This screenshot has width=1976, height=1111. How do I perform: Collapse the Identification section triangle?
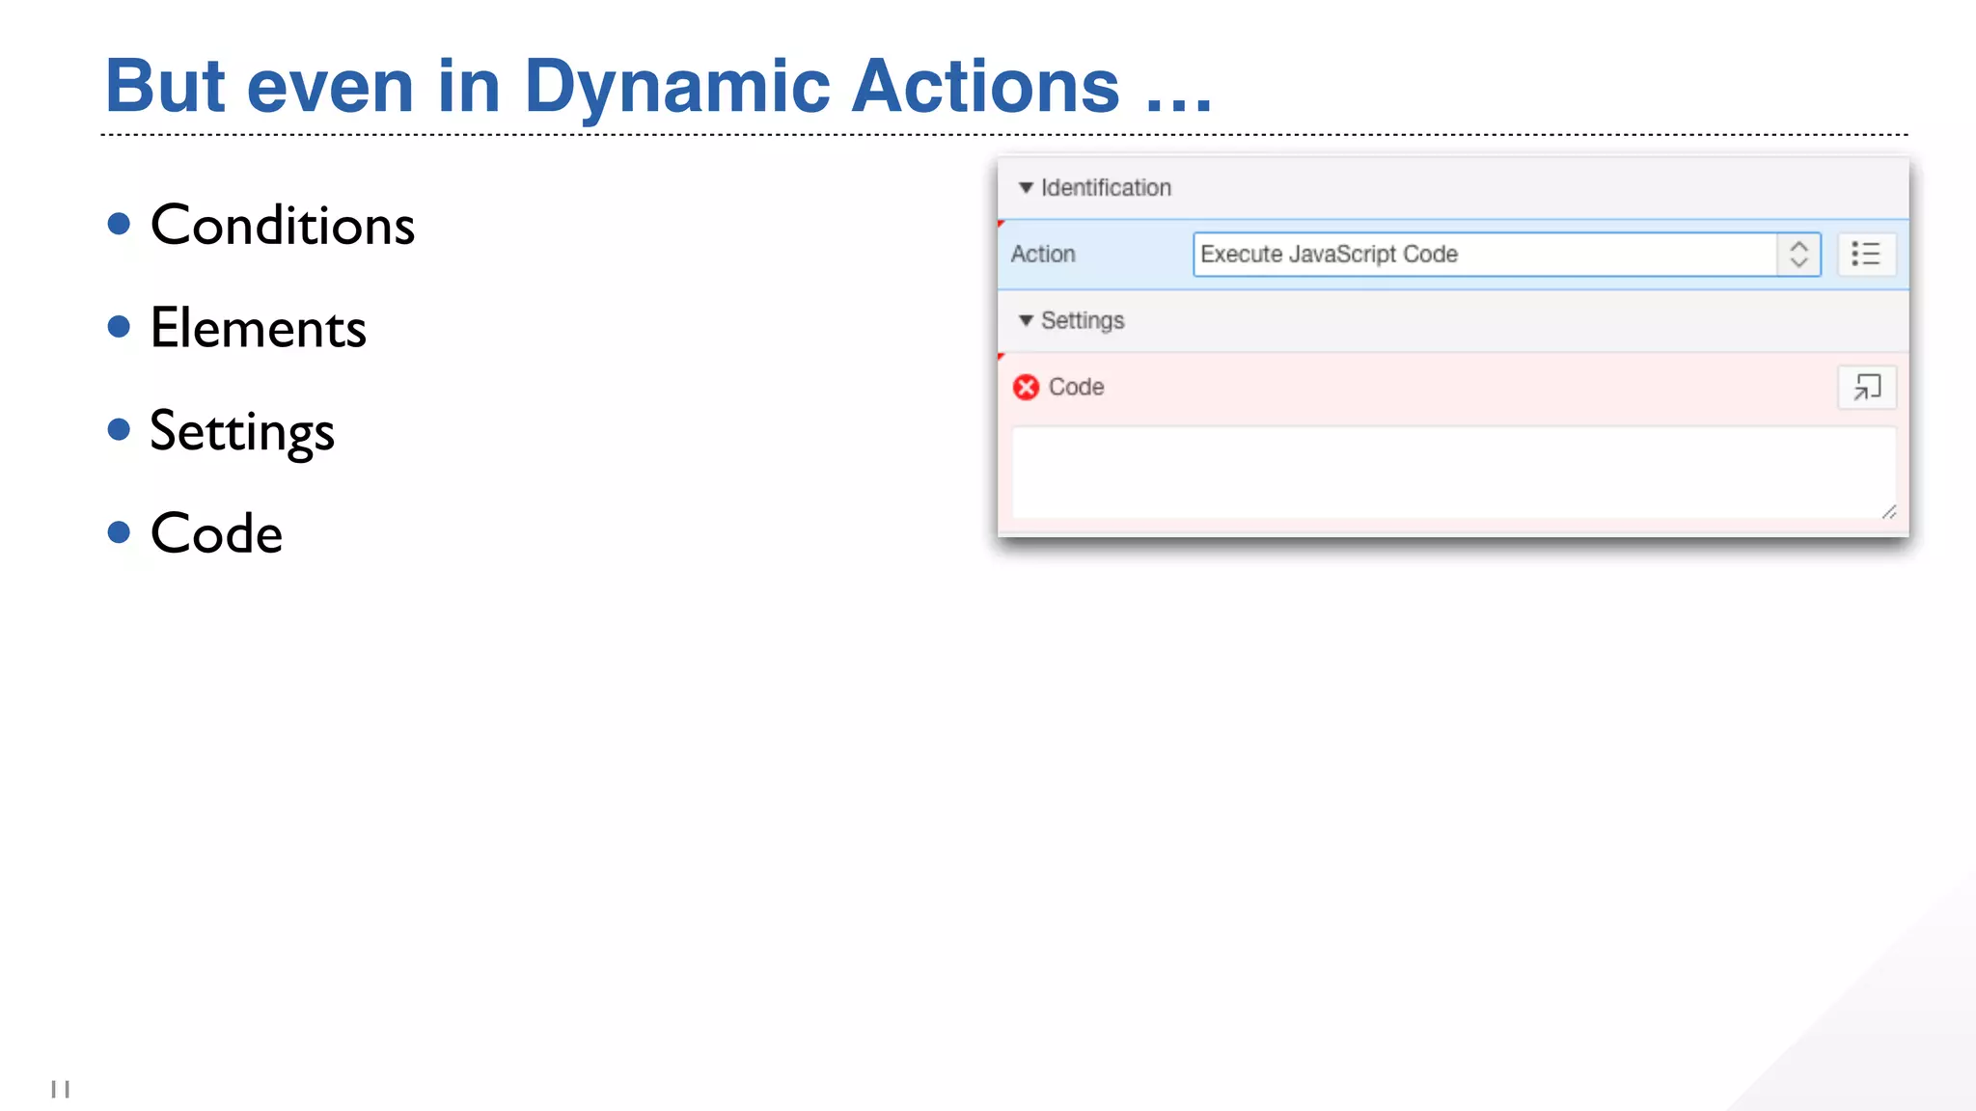[x=1026, y=188]
